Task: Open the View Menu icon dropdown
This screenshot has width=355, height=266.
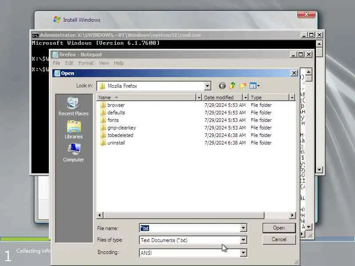Action: (x=254, y=86)
